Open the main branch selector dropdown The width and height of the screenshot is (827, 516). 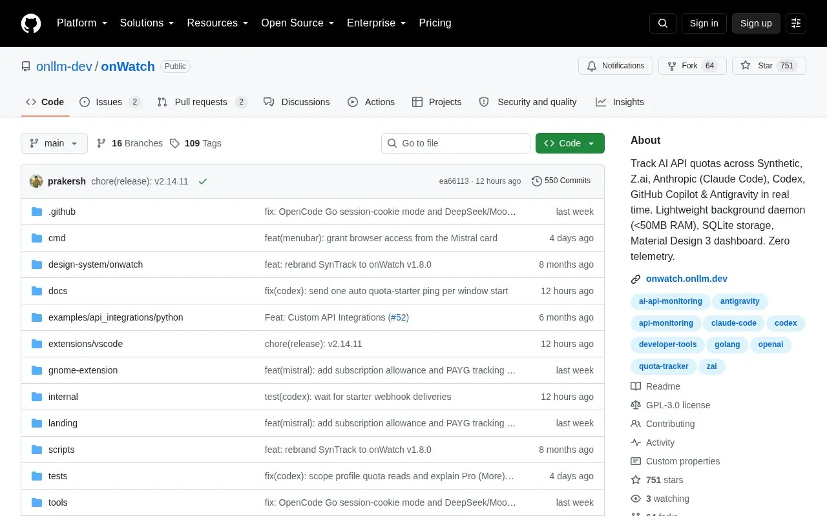pos(54,143)
